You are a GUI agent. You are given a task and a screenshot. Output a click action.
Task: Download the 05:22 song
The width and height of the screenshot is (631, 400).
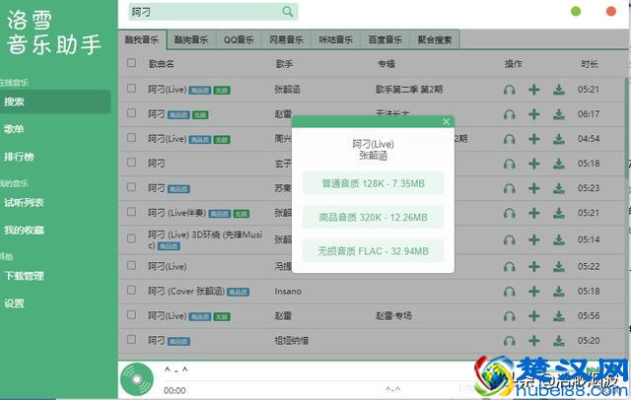(x=559, y=267)
